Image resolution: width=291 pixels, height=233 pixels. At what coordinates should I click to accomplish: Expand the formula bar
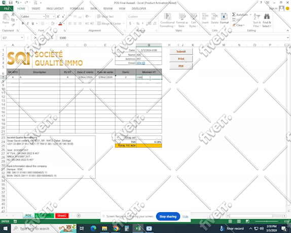[x=288, y=38]
